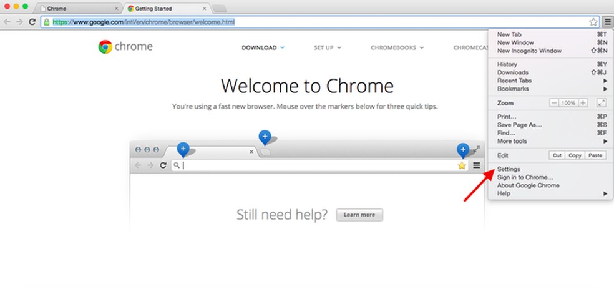Click the Chrome hamburger menu icon

(x=607, y=22)
